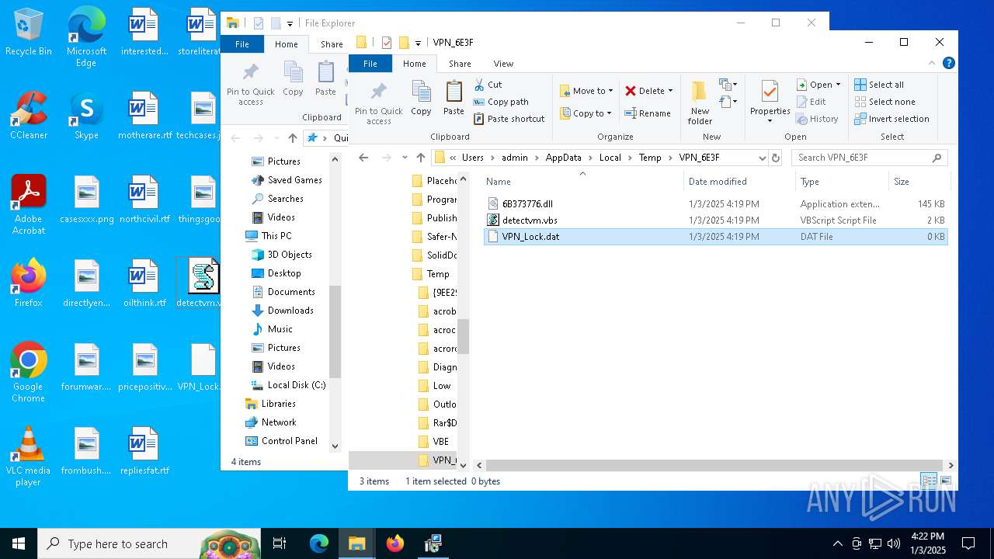Viewport: 994px width, 559px height.
Task: Open the Skype desktop shortcut
Action: [x=86, y=116]
